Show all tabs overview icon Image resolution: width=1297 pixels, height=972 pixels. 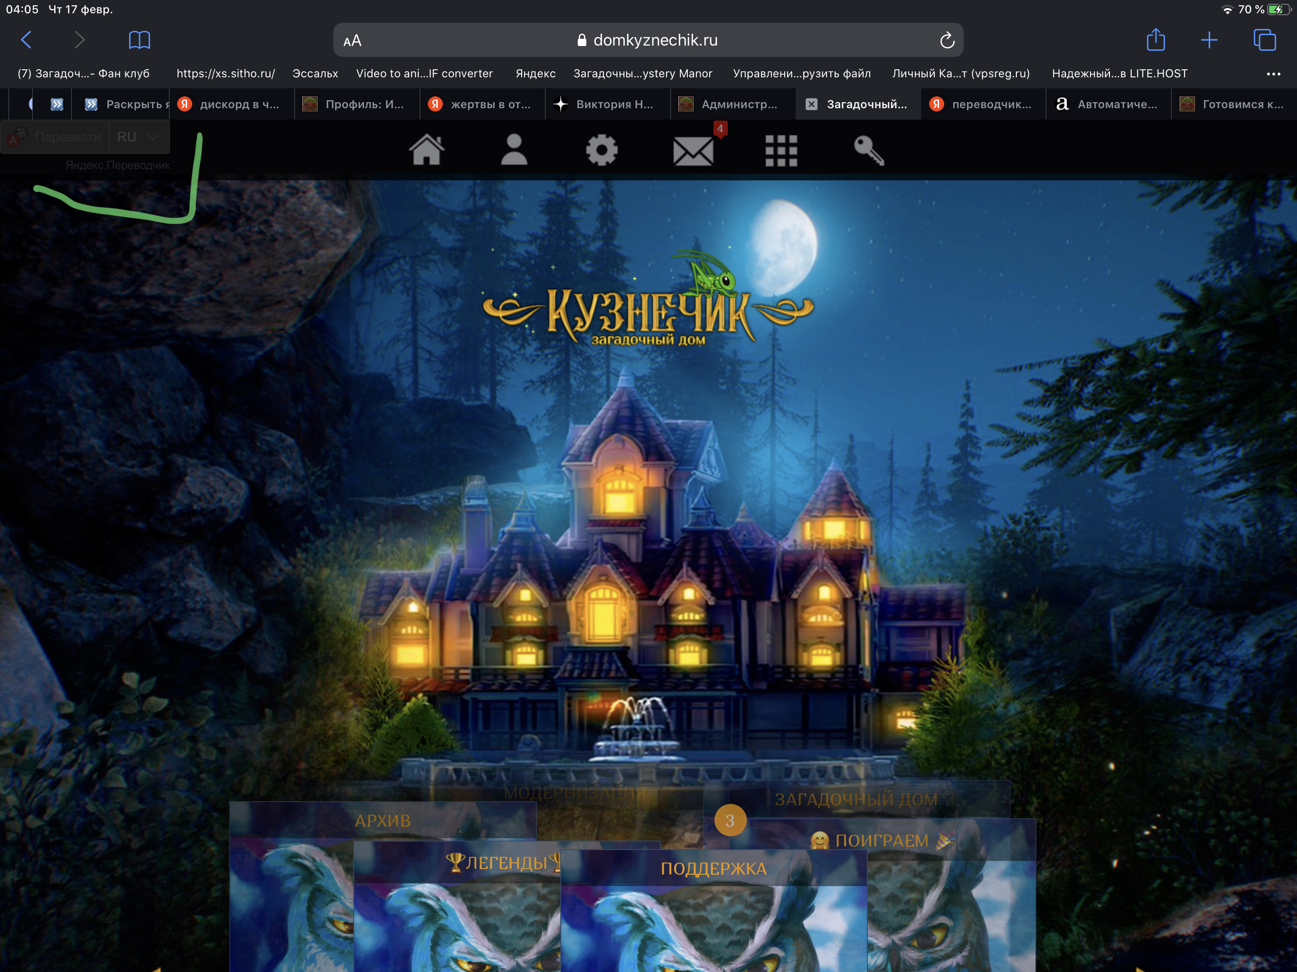point(1264,40)
